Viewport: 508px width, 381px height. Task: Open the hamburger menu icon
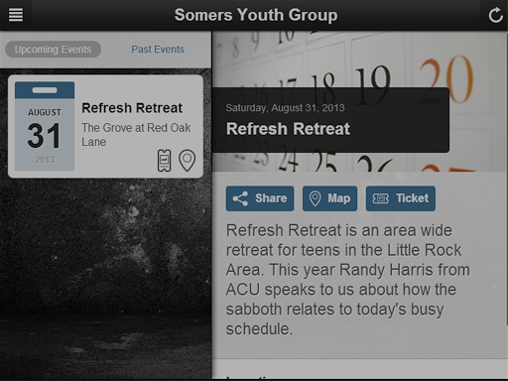[x=16, y=15]
